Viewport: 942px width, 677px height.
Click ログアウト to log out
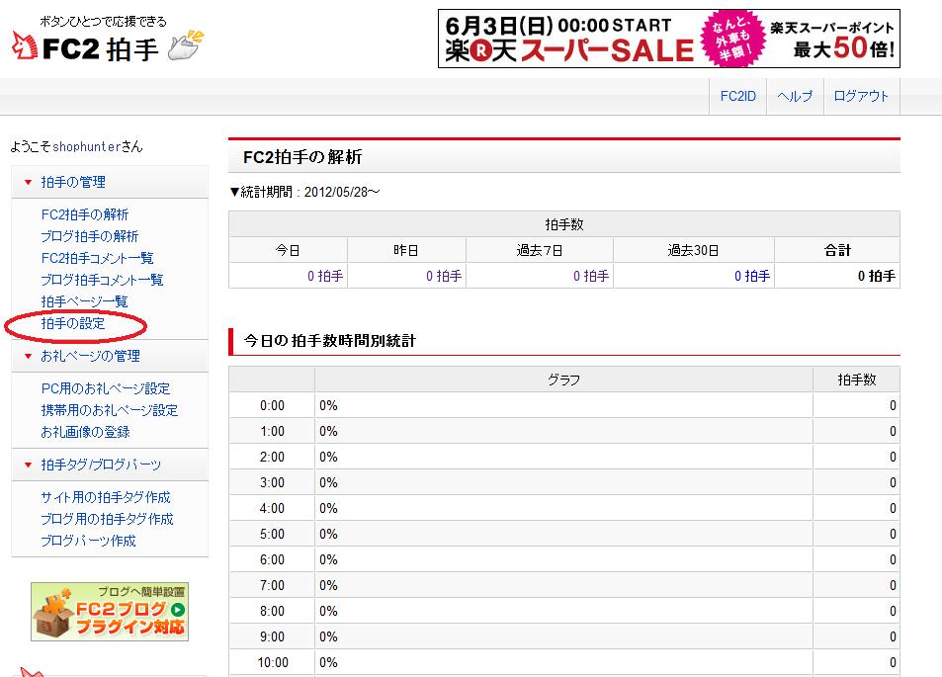pos(861,96)
